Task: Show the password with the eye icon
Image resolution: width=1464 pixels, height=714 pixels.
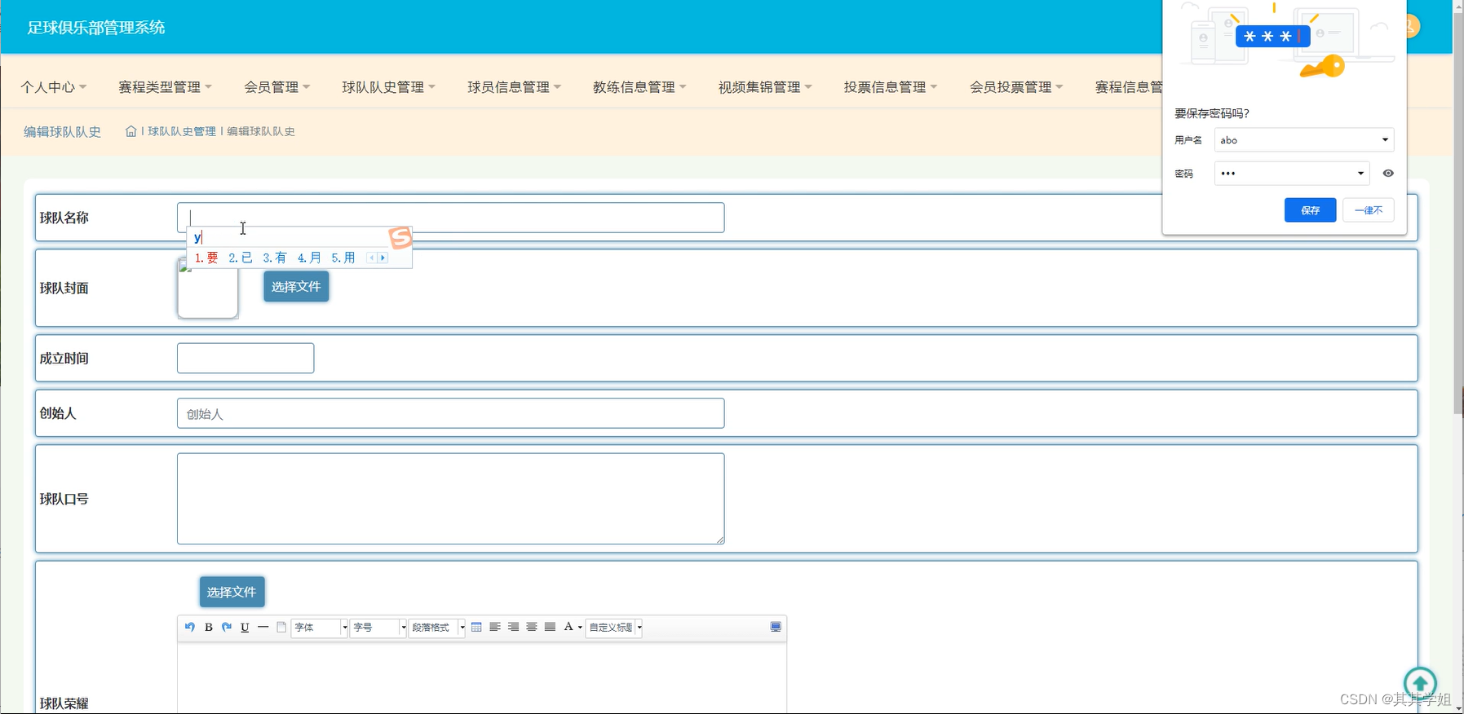Action: [x=1388, y=173]
